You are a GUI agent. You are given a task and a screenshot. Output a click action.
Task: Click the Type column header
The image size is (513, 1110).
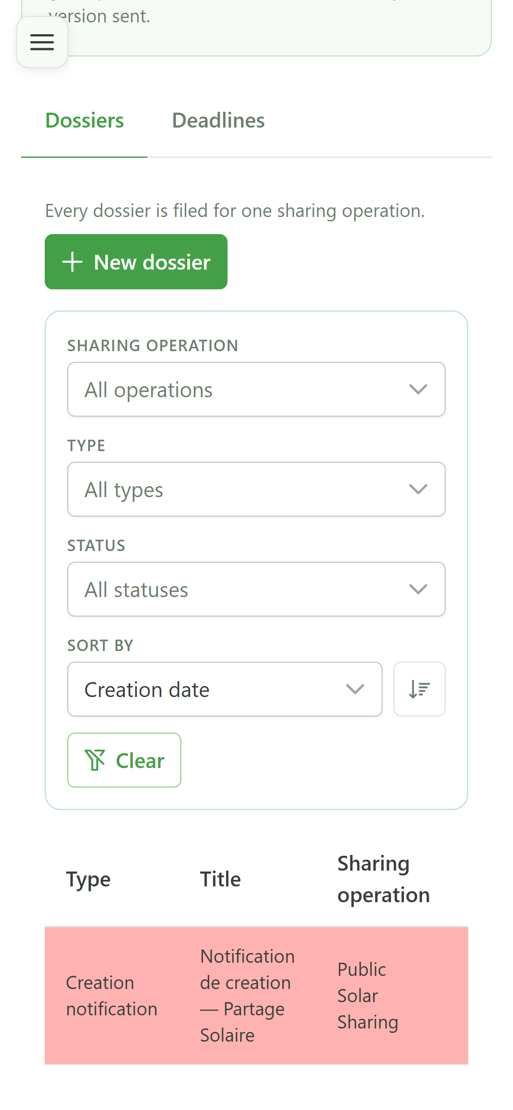88,879
